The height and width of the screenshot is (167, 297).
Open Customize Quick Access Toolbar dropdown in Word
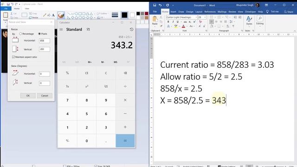(173, 5)
